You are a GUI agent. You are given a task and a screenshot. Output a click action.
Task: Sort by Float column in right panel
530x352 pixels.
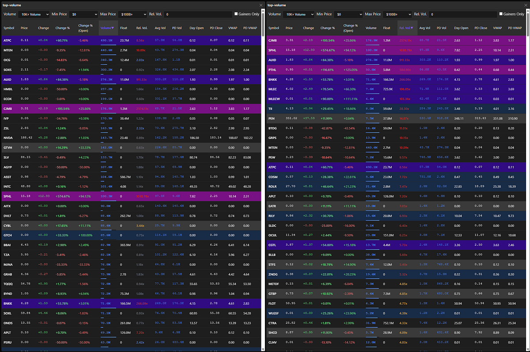click(x=386, y=28)
